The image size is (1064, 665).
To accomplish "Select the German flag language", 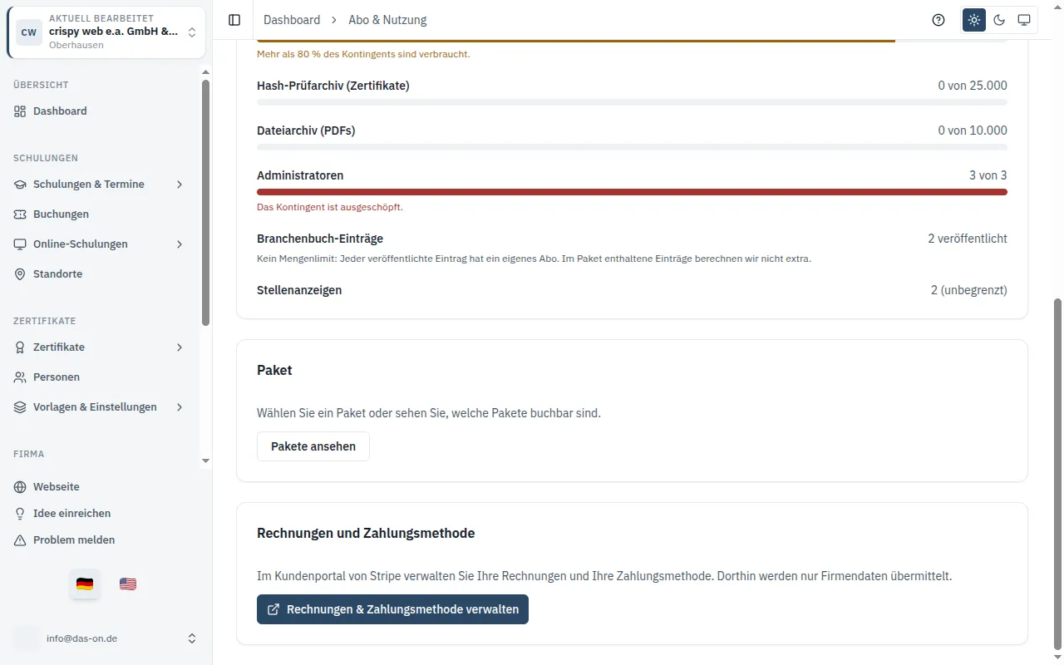I will pyautogui.click(x=85, y=584).
